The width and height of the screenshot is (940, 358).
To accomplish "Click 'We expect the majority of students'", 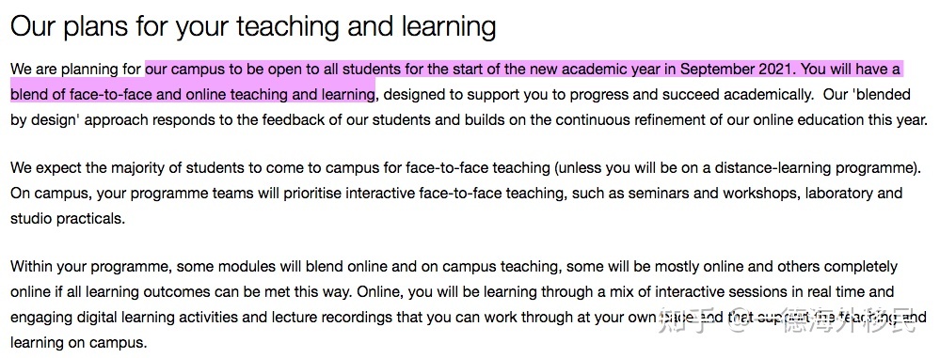I will click(x=125, y=168).
